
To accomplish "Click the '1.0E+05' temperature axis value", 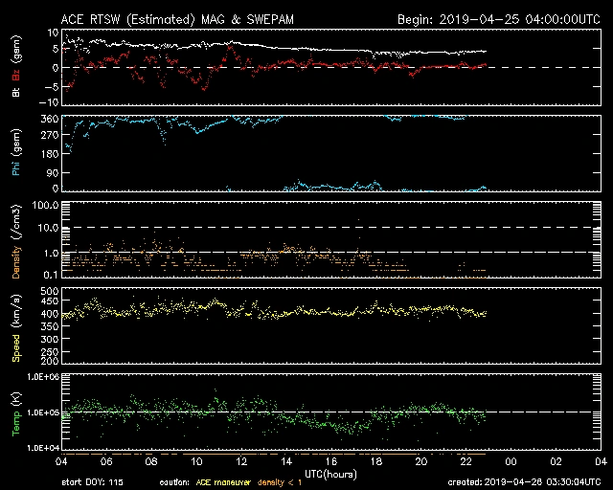I will tap(43, 412).
